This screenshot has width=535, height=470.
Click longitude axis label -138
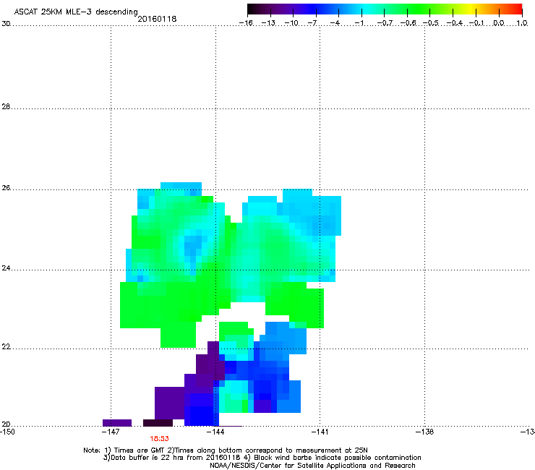point(425,432)
